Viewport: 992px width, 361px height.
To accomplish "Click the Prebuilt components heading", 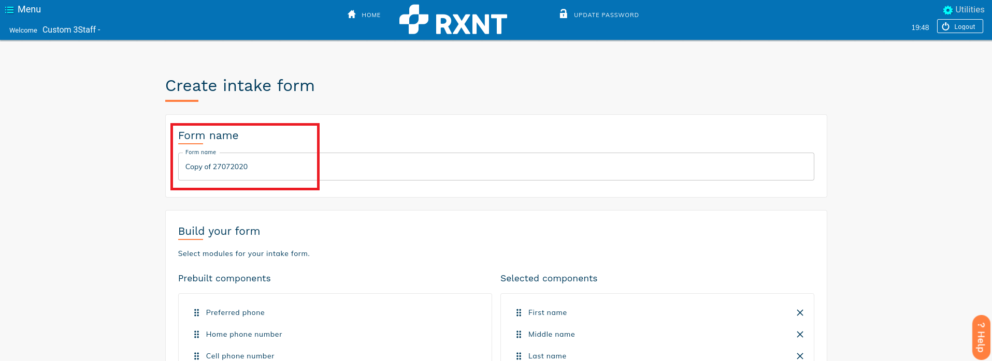I will click(x=224, y=278).
